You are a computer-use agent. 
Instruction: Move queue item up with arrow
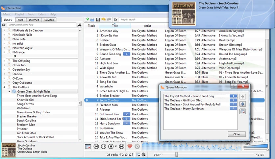coord(242,97)
